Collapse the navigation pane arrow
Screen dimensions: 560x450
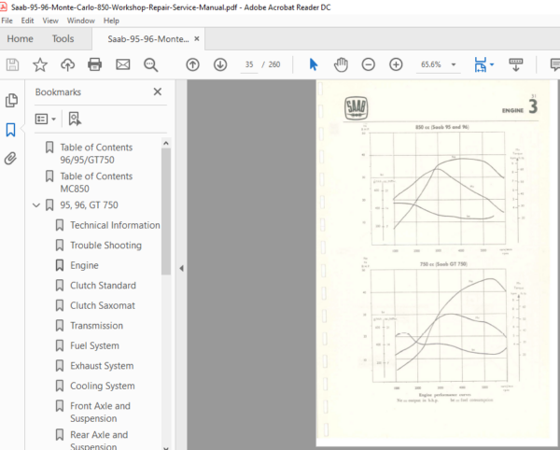tap(181, 268)
